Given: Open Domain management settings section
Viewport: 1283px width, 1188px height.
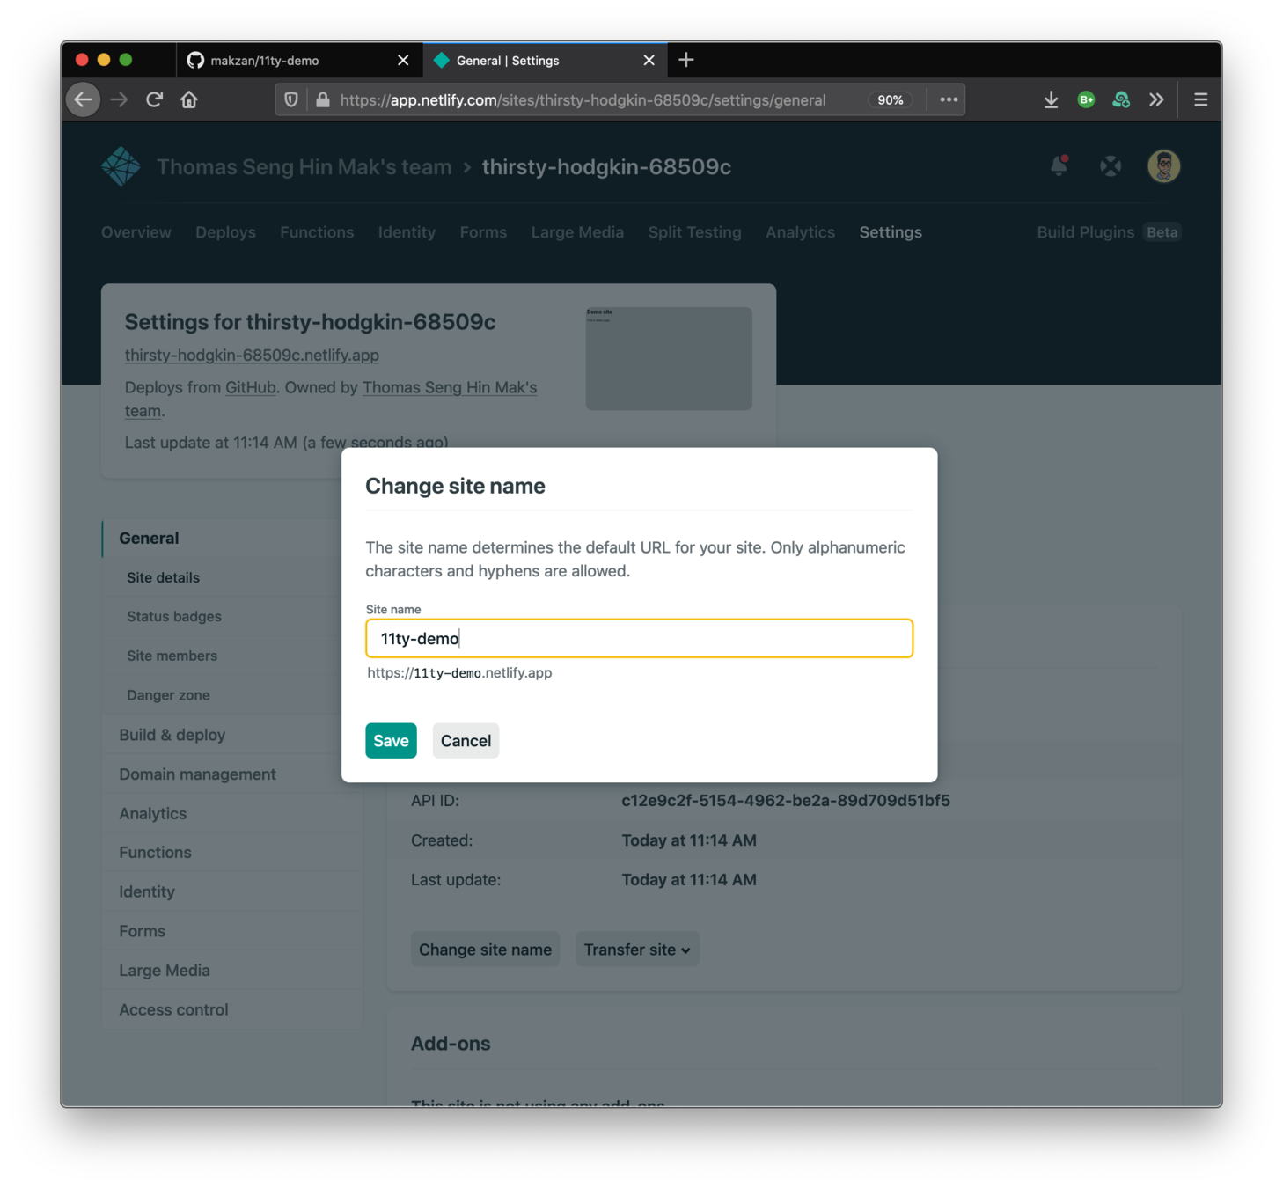Looking at the screenshot, I should point(197,774).
